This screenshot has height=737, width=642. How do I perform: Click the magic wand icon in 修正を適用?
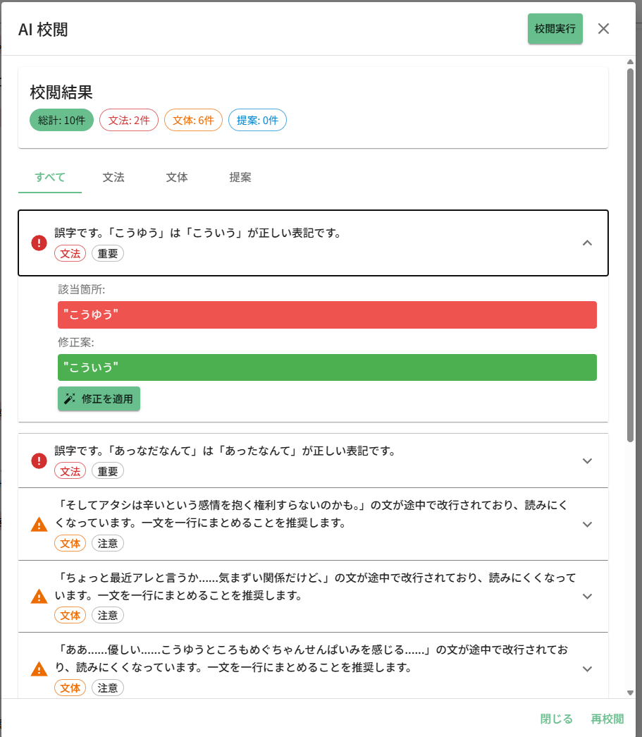pos(70,398)
